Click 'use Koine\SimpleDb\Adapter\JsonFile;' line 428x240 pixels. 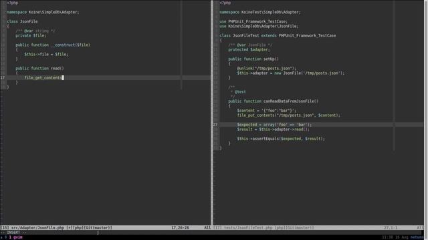(x=259, y=26)
